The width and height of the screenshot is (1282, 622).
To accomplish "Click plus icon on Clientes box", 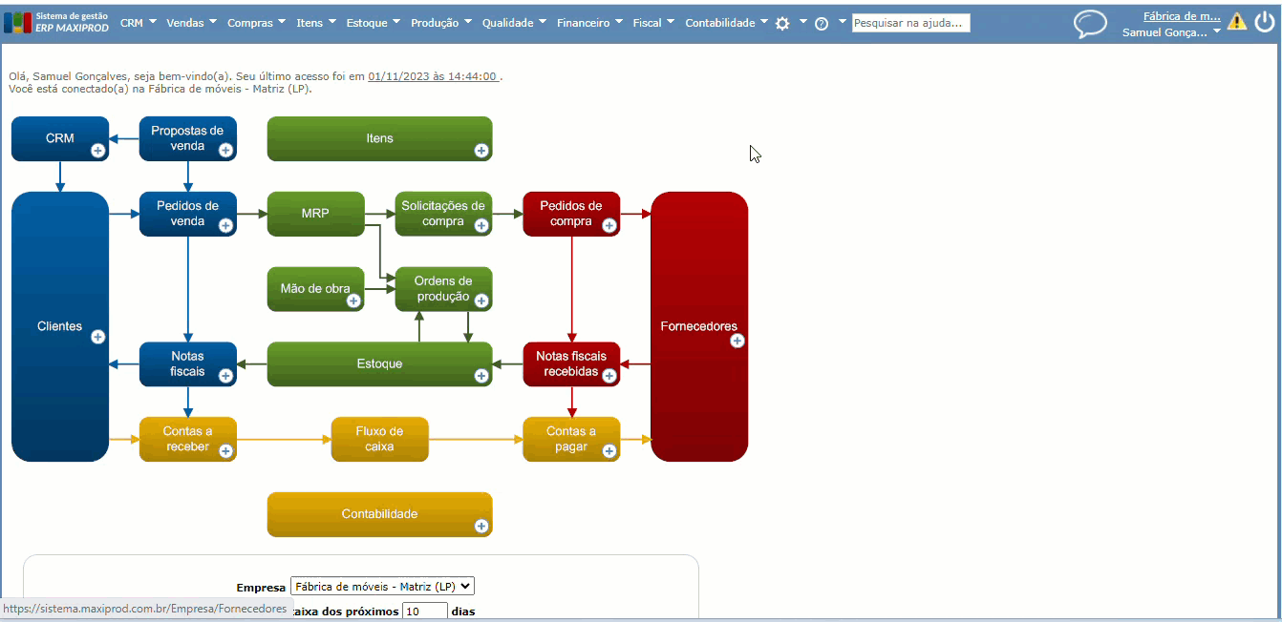I will point(97,337).
